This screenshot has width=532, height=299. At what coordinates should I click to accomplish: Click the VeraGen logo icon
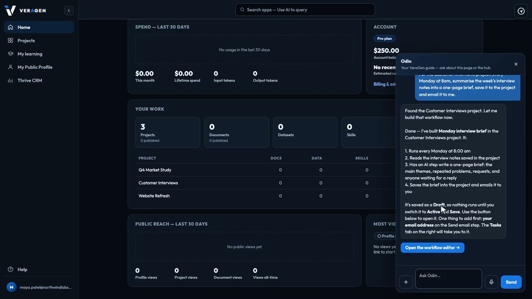[10, 10]
